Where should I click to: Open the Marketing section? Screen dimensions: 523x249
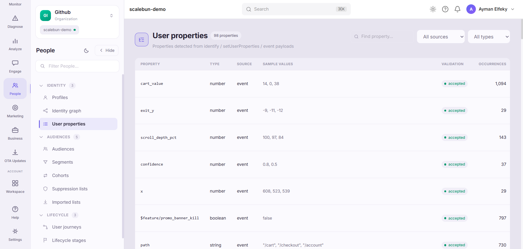point(15,112)
